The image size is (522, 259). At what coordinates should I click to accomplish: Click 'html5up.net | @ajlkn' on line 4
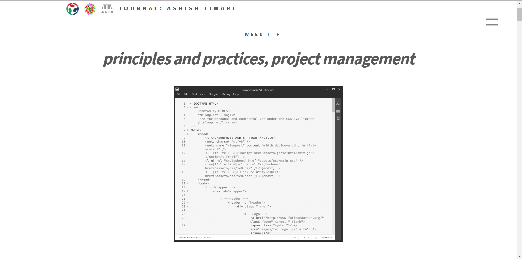click(216, 115)
